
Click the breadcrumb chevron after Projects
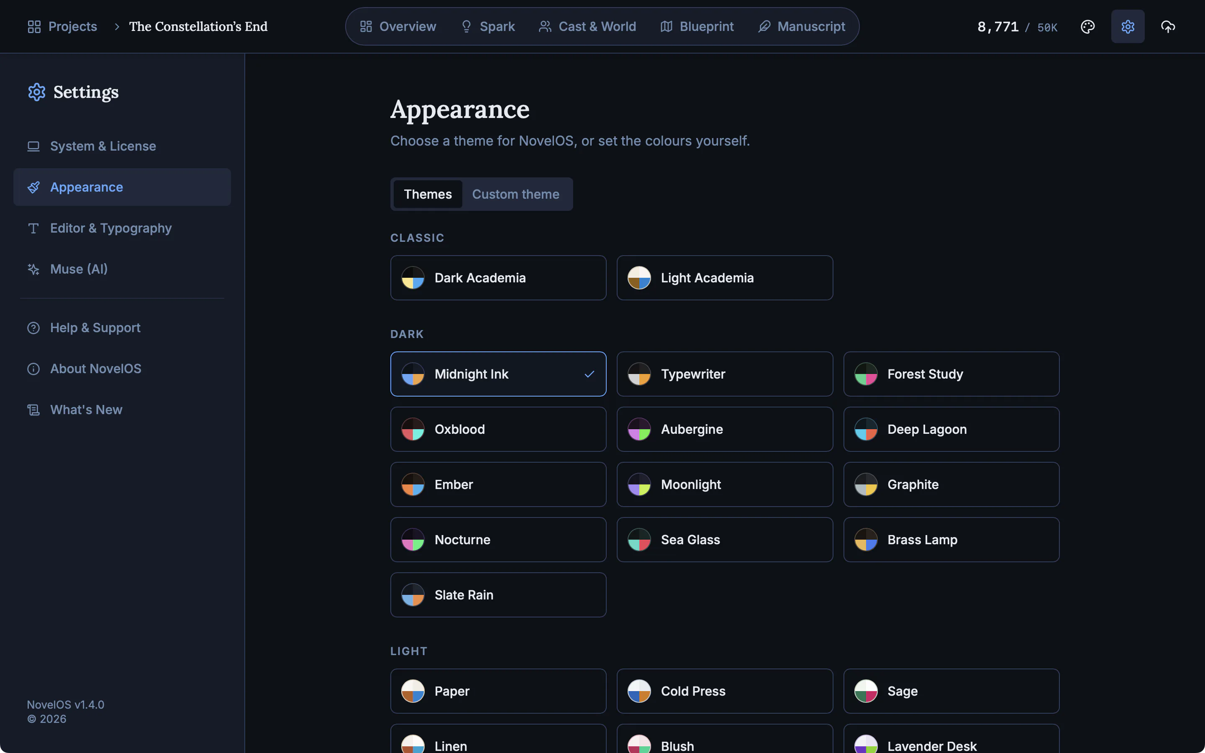[x=117, y=26]
